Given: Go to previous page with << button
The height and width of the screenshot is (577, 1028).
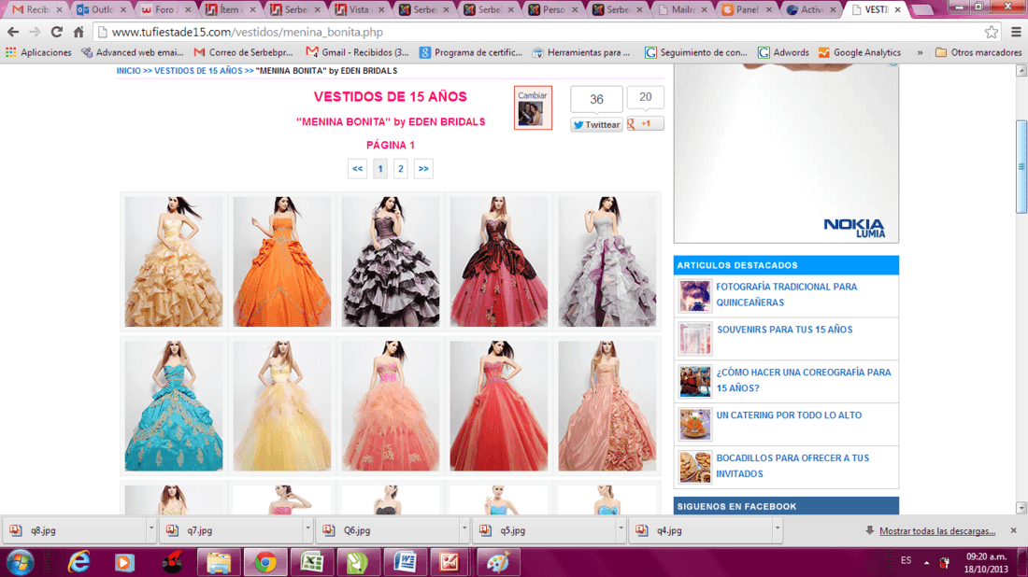Looking at the screenshot, I should 357,168.
